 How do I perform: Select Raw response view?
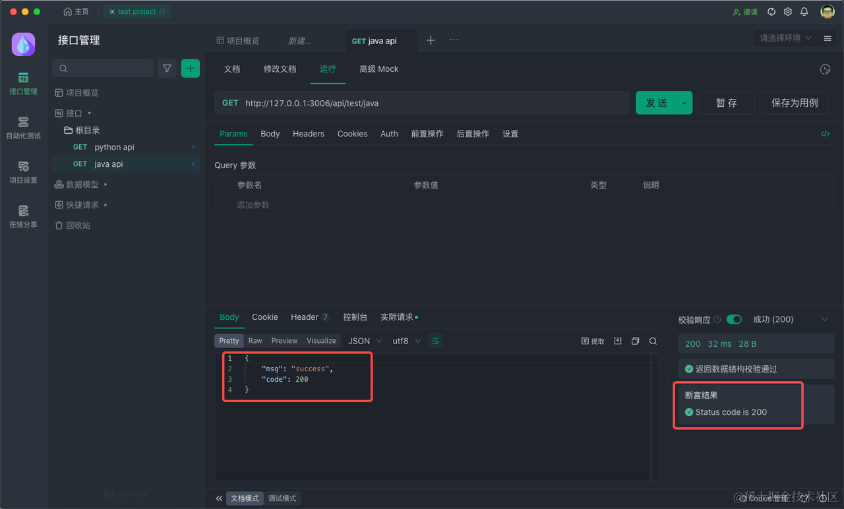255,341
